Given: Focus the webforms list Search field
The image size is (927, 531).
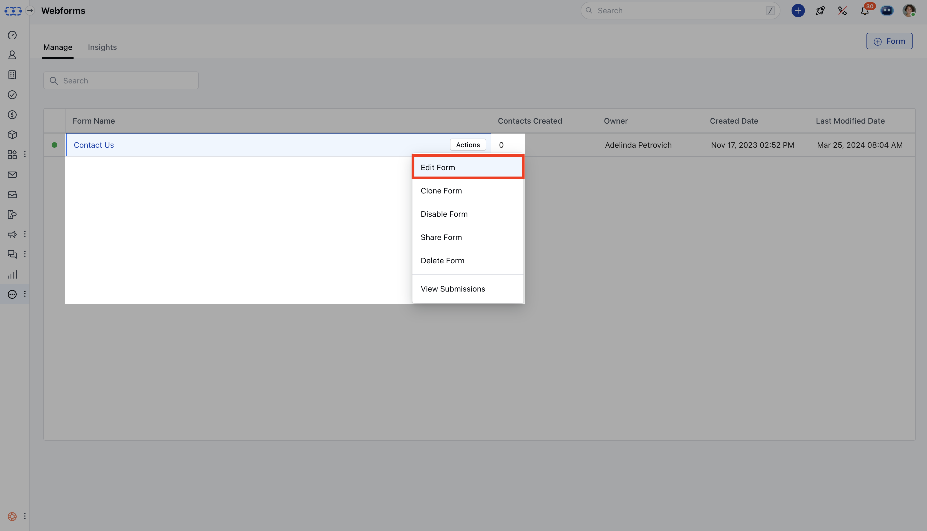Looking at the screenshot, I should click(121, 81).
